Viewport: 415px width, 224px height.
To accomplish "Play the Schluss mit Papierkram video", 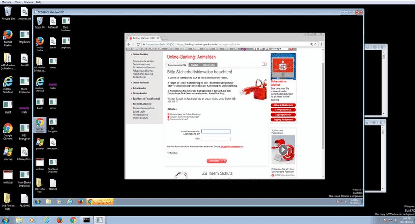I will point(283,150).
